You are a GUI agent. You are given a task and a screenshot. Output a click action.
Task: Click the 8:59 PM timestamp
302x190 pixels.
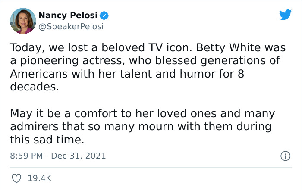pyautogui.click(x=26, y=156)
